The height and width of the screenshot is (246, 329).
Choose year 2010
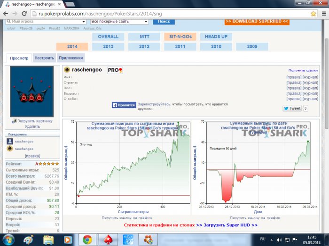point(216,46)
